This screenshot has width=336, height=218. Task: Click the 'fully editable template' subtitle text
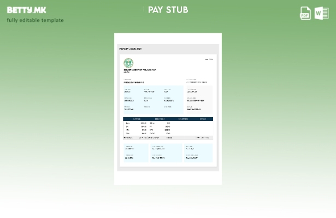pyautogui.click(x=35, y=21)
